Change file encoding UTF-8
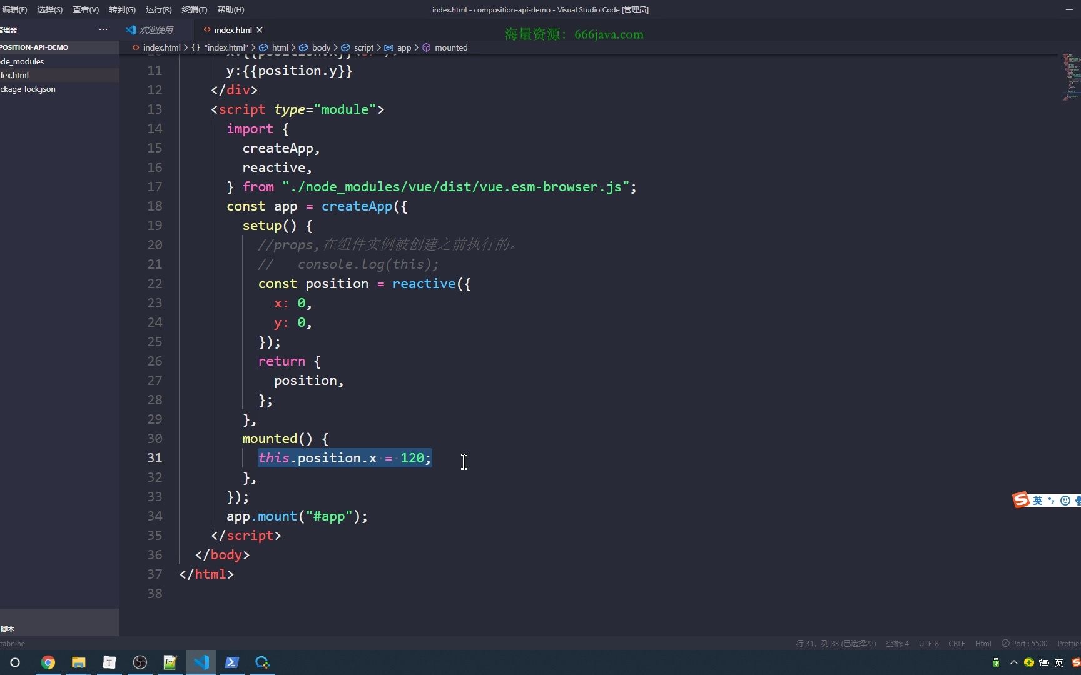 pos(928,643)
